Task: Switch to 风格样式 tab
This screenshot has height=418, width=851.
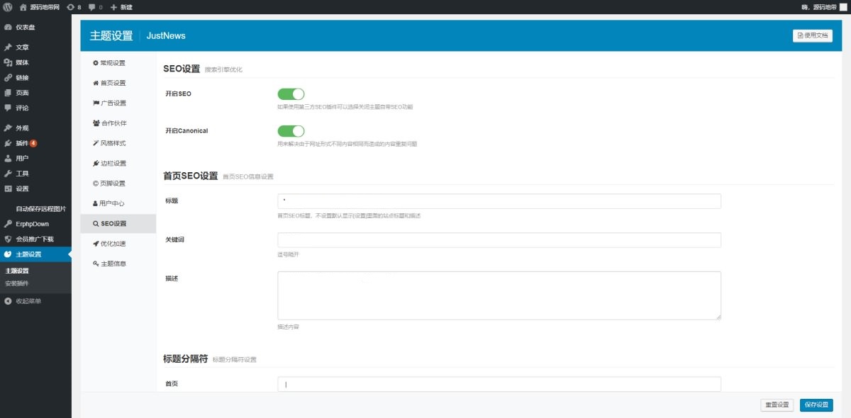Action: [x=118, y=143]
